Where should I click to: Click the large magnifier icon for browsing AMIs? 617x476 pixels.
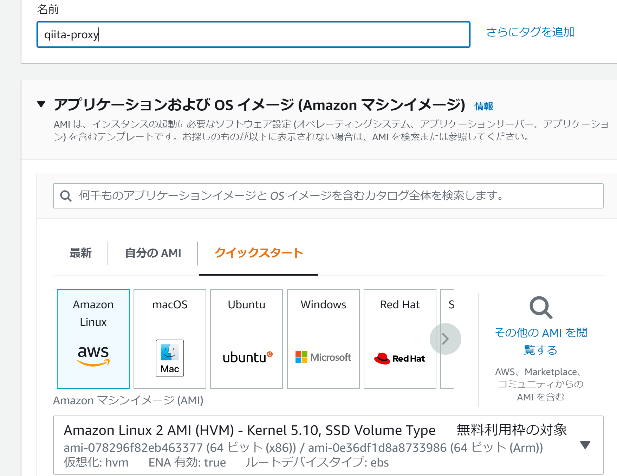541,308
